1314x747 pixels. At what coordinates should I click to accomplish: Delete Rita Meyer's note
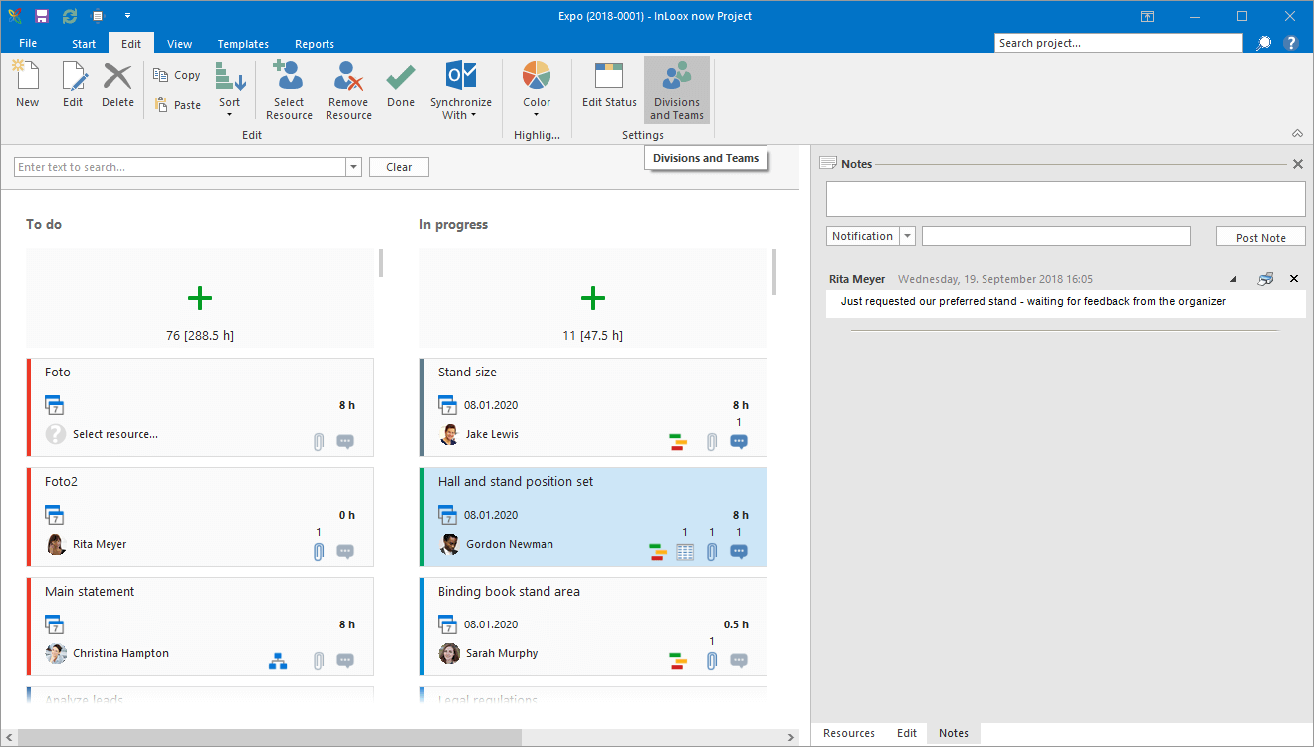coord(1294,279)
